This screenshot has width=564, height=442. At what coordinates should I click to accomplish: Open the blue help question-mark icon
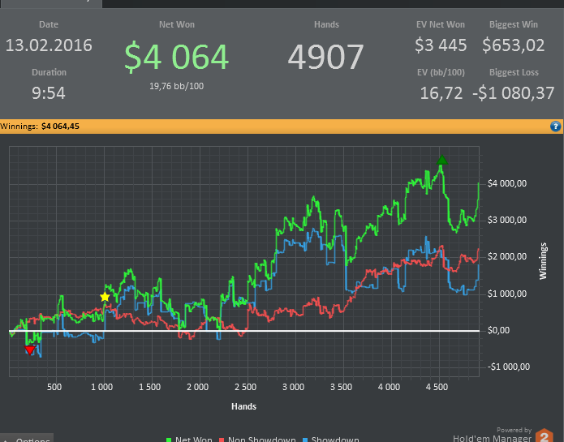point(555,127)
